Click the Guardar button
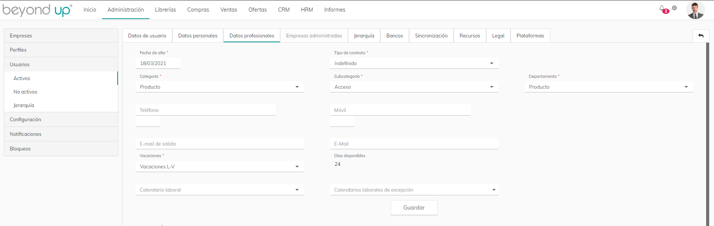 coord(414,208)
